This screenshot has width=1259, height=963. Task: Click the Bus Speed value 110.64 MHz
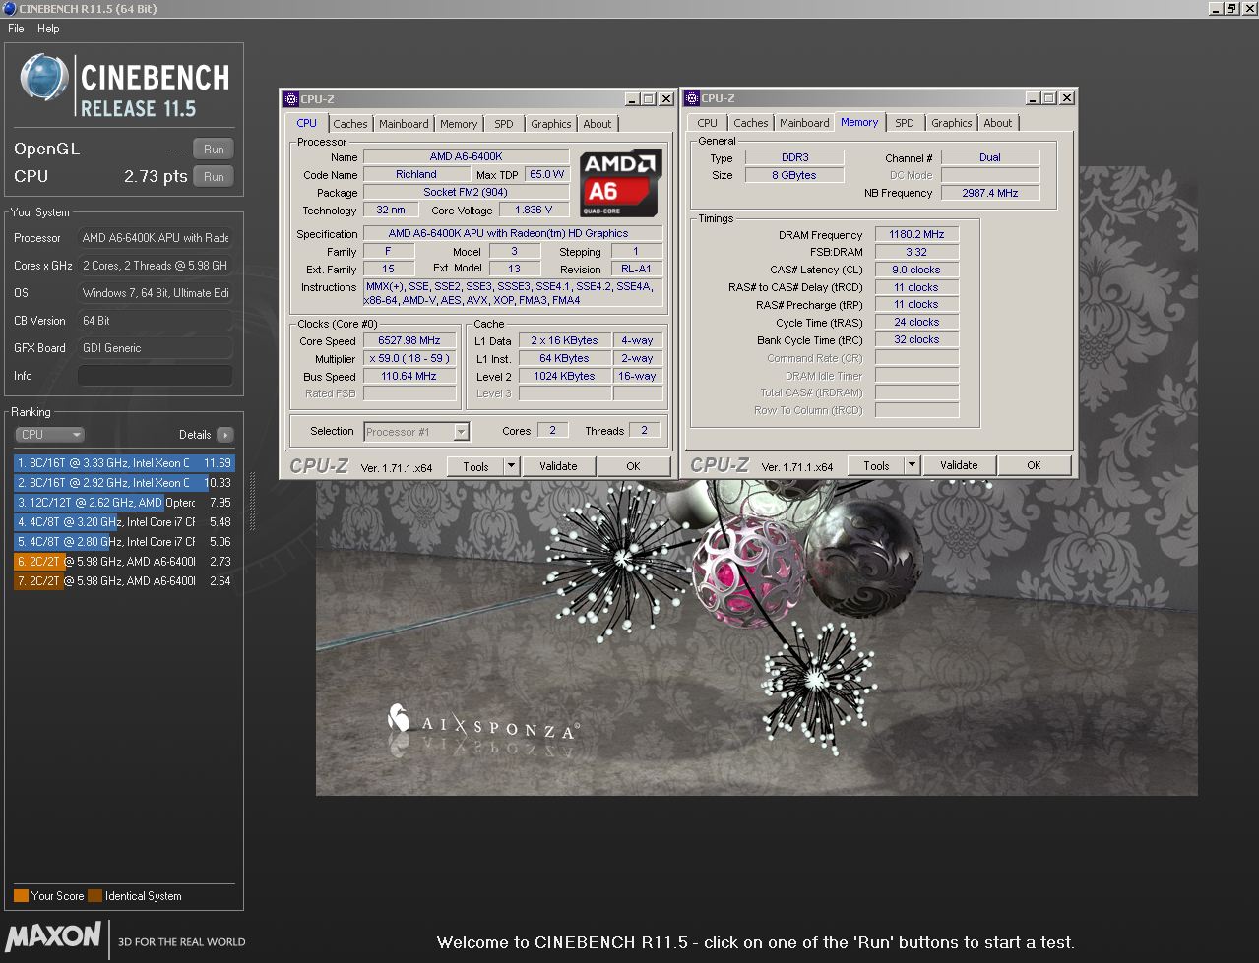click(x=409, y=376)
